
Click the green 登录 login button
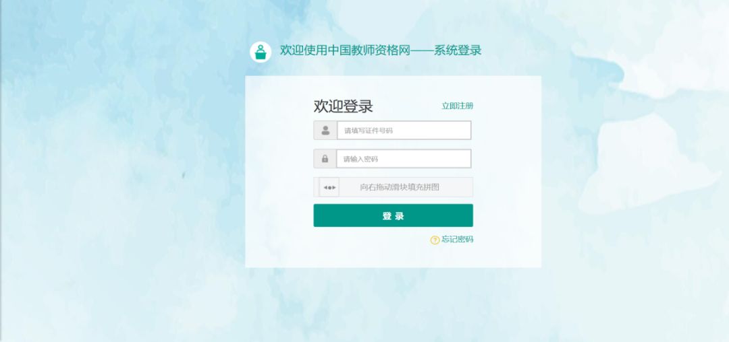tap(394, 215)
